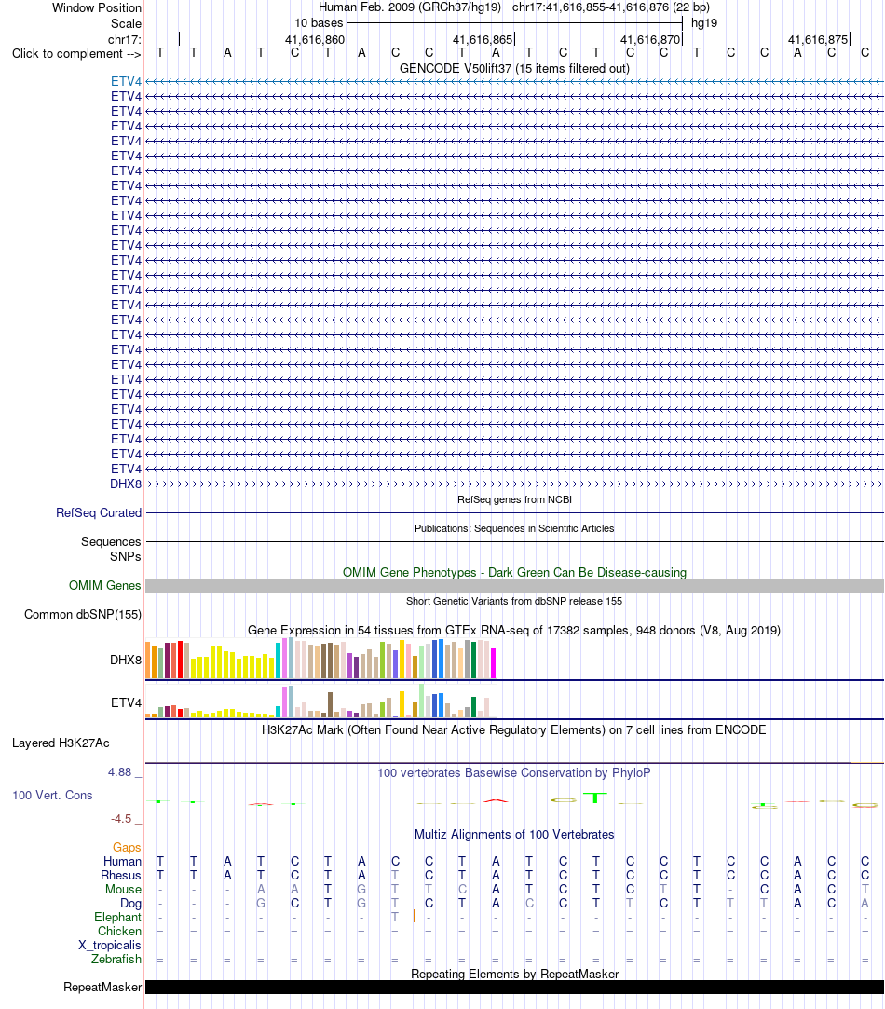Open the 'H3K27Ac Mark' ENCODE track title
This screenshot has height=1009, width=885.
pos(513,729)
